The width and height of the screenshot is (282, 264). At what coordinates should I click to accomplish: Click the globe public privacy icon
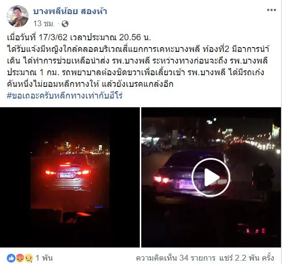(x=65, y=24)
